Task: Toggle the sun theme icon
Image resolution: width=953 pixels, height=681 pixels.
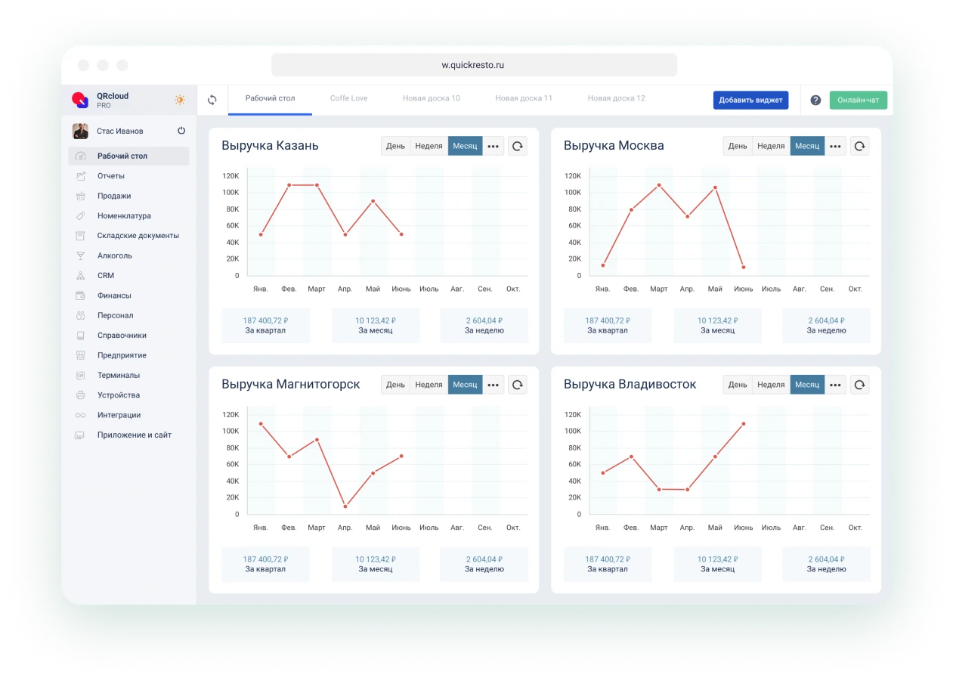Action: tap(180, 100)
